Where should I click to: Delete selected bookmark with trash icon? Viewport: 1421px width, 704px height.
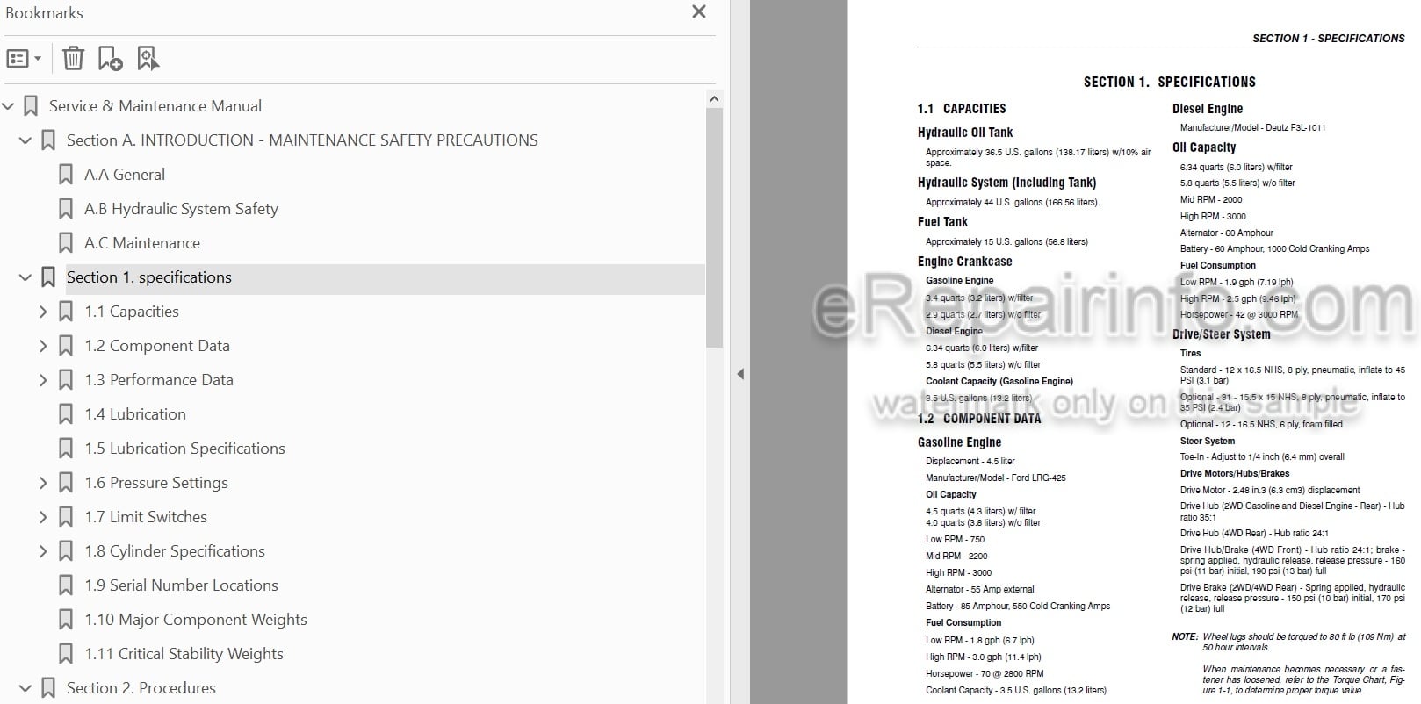click(73, 59)
